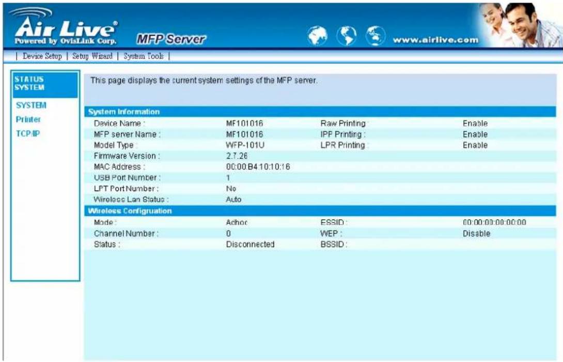Click the IPP Printing Enable value
Screen dimensions: 563x362
(475, 134)
